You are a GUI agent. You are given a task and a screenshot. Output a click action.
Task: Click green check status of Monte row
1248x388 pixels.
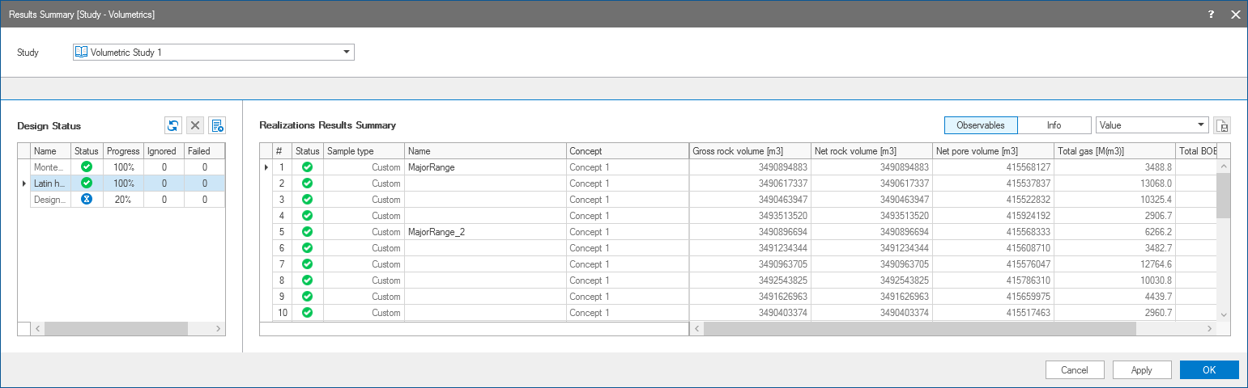[x=86, y=167]
